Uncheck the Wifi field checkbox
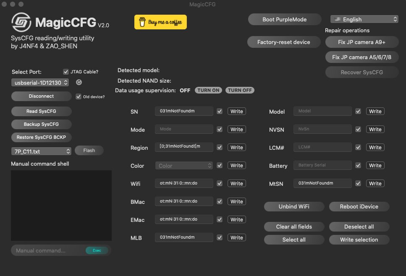 (220, 183)
